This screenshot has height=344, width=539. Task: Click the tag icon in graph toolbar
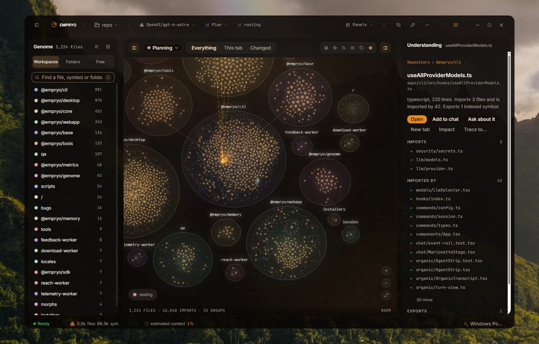(362, 48)
